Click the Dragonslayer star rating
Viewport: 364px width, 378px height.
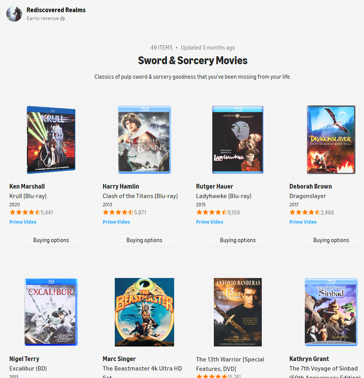coord(305,212)
